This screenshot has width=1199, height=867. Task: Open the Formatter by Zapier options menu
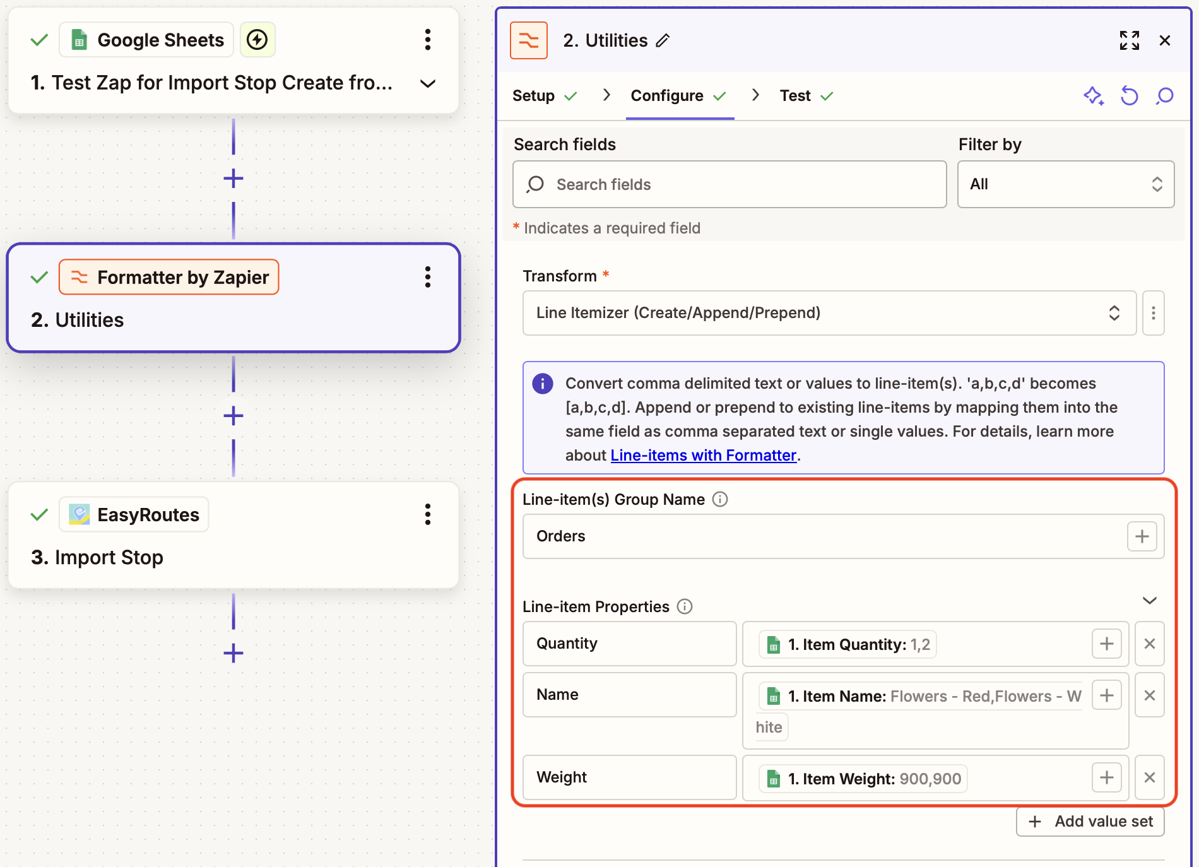coord(428,277)
